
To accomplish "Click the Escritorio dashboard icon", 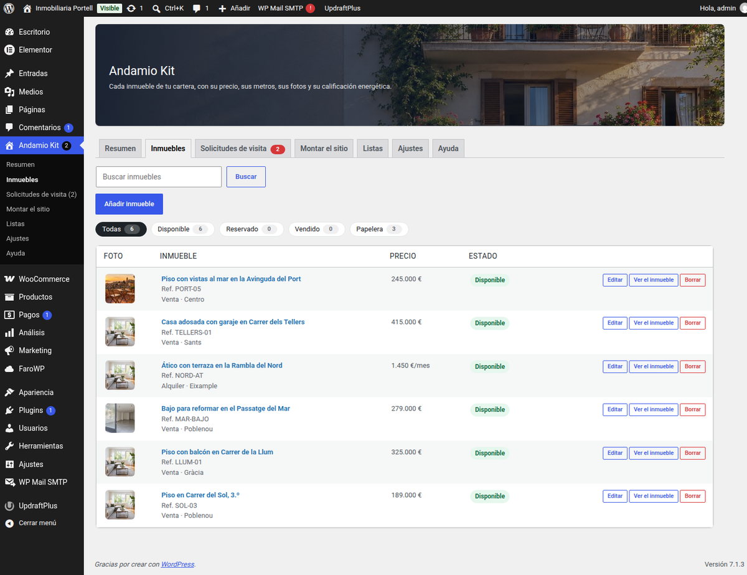I will click(x=9, y=32).
